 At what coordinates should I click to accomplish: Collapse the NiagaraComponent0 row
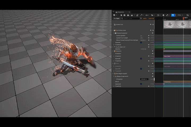[x=114, y=76]
